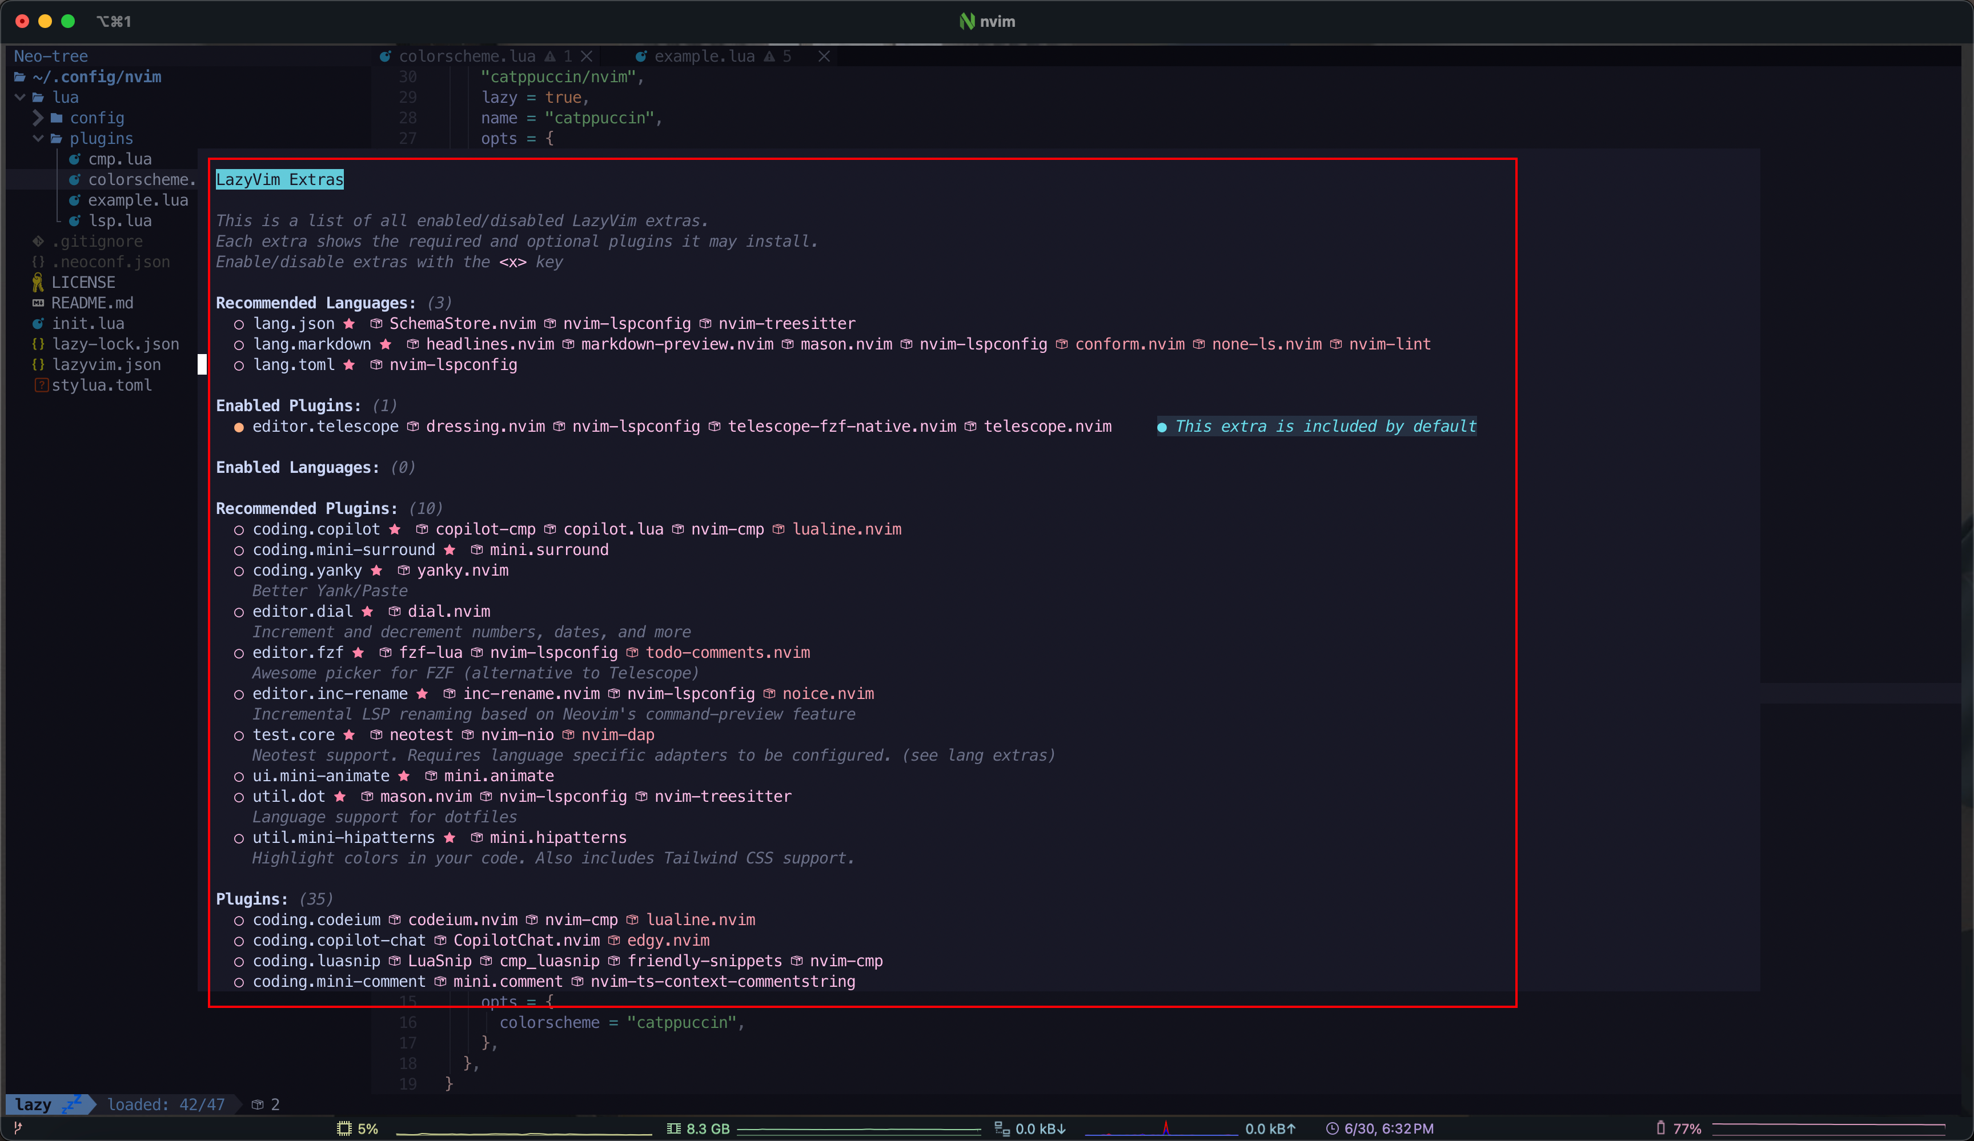
Task: Collapse the plugins folder chevron
Action: point(38,138)
